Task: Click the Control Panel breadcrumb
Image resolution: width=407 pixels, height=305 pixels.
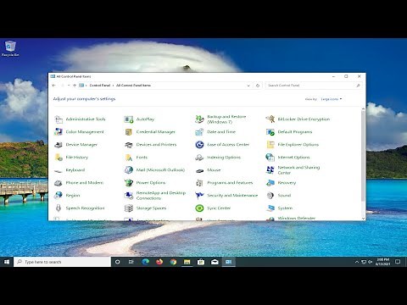Action: 100,86
